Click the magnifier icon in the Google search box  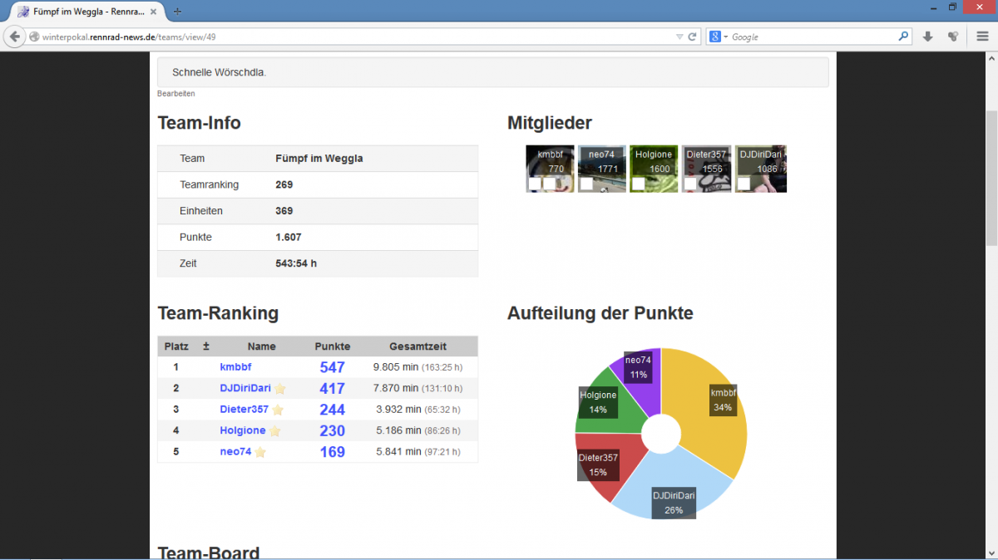point(904,37)
